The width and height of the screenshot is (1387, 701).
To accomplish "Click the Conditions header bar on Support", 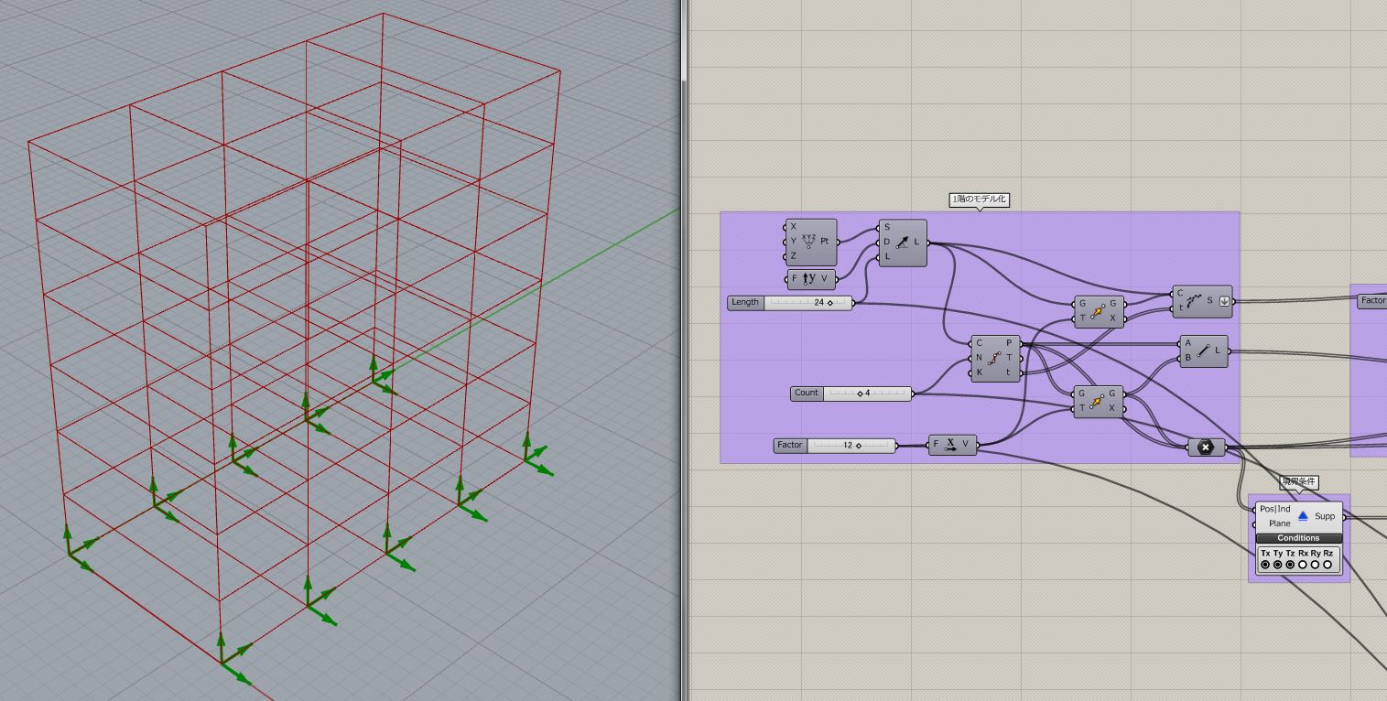I will 1298,538.
